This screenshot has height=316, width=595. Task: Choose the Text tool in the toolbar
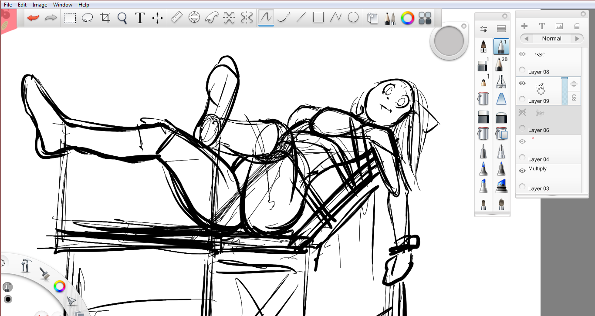click(x=139, y=18)
